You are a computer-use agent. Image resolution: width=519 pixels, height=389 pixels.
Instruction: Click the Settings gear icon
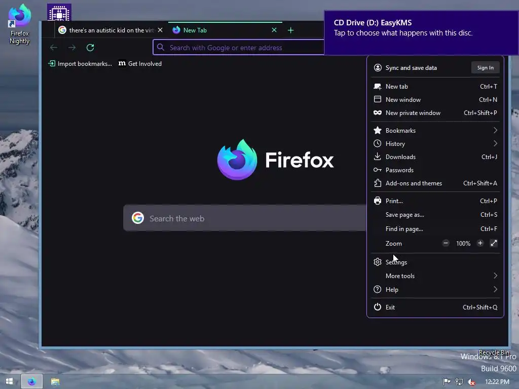coord(377,262)
